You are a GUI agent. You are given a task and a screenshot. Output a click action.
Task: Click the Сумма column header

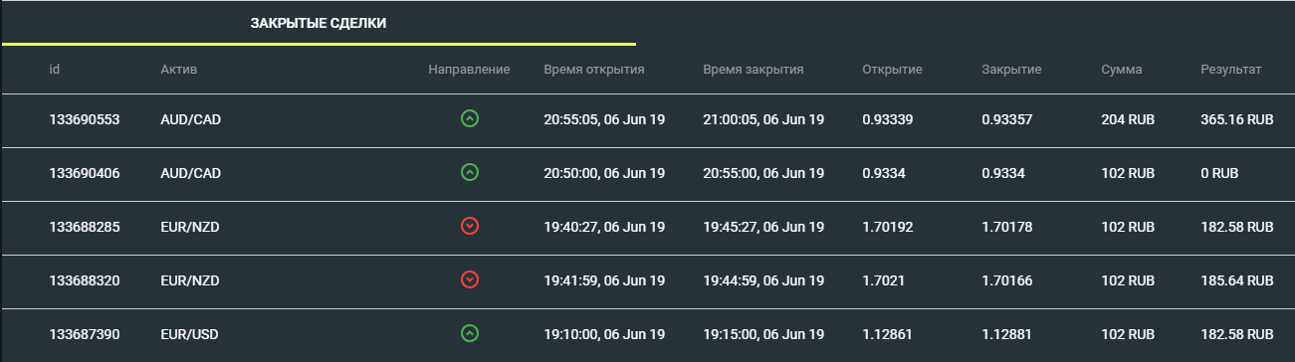point(1122,70)
